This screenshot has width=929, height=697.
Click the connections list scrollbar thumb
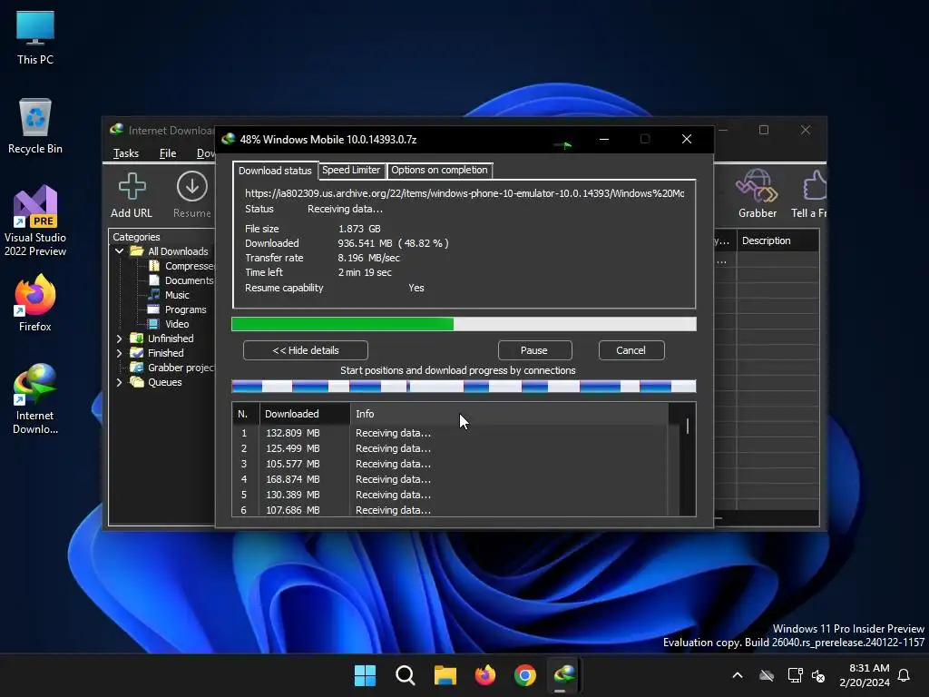[x=688, y=427]
